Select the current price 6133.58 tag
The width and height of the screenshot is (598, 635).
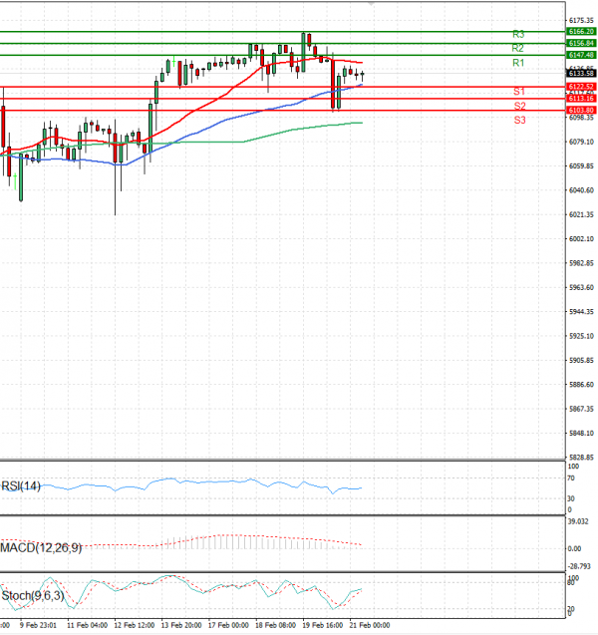(581, 74)
